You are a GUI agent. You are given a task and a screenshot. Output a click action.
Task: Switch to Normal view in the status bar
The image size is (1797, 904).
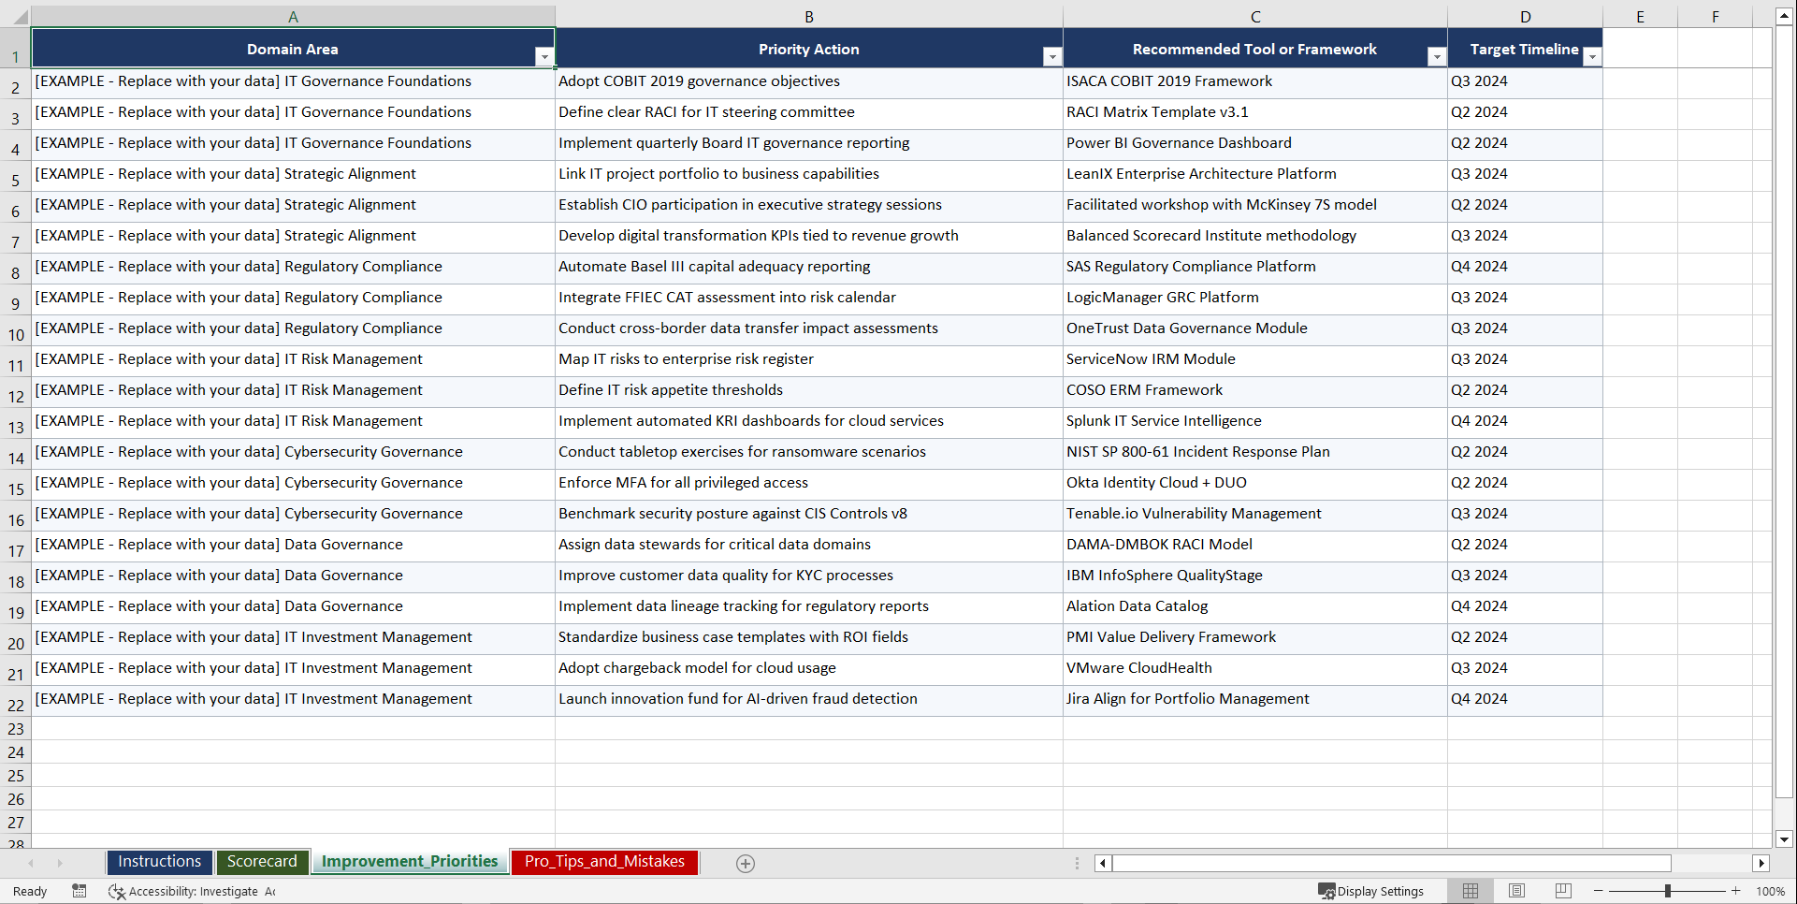point(1470,891)
